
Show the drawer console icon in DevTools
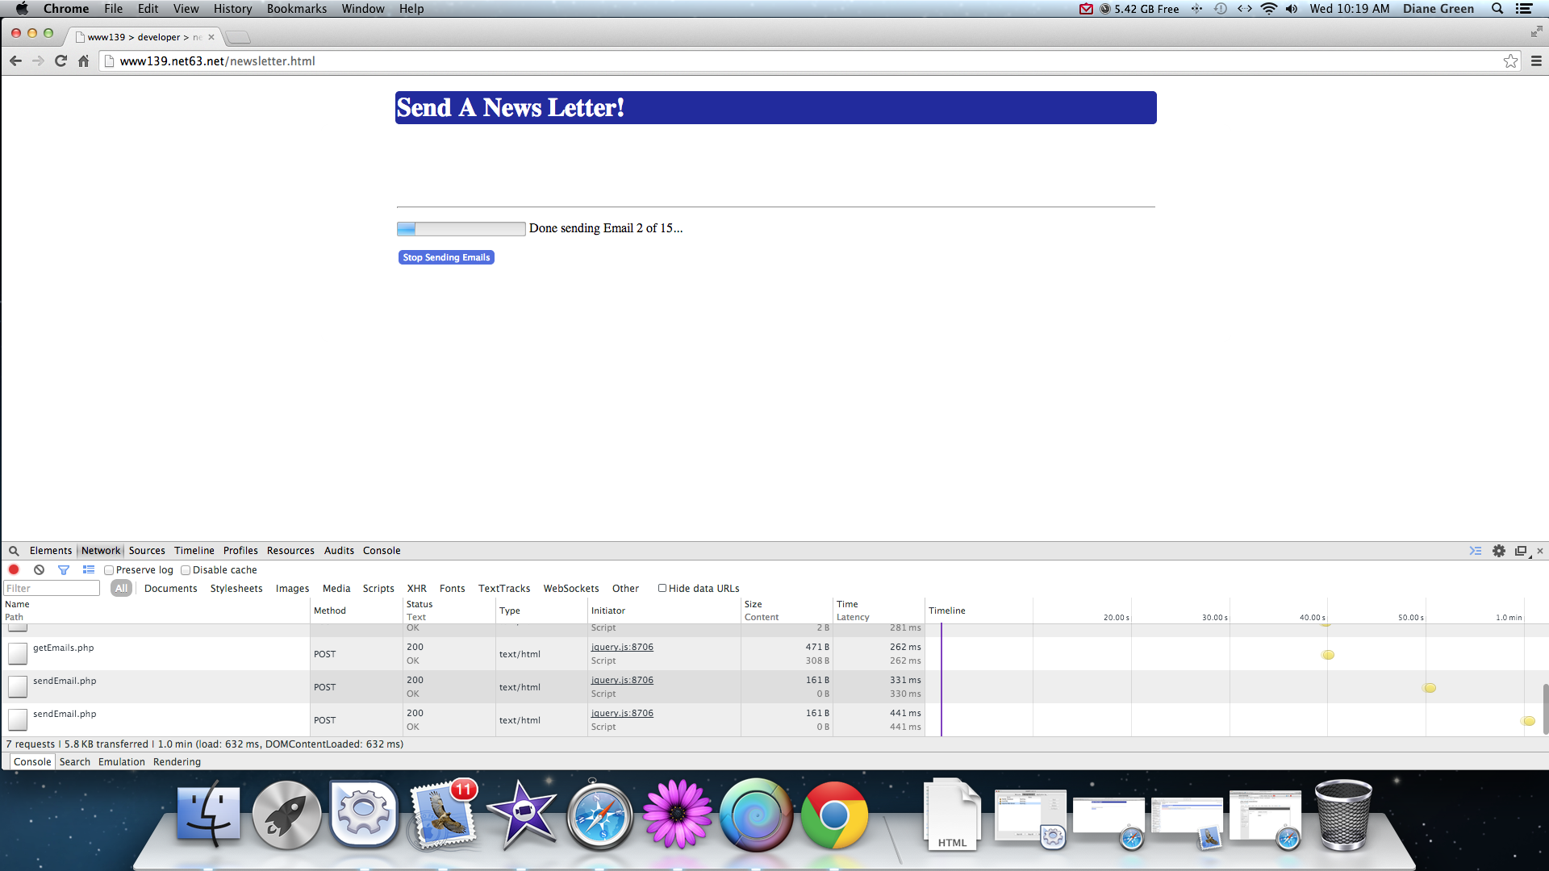[x=1476, y=550]
